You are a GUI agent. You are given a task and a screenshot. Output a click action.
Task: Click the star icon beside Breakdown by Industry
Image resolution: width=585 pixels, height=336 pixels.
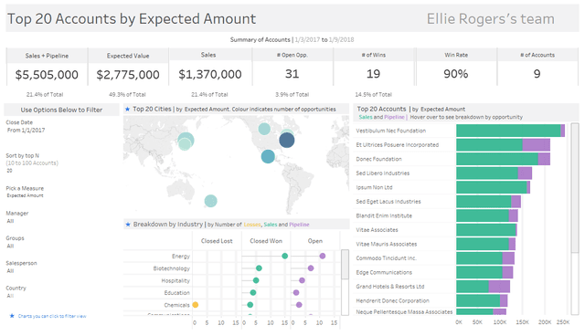[x=128, y=225]
